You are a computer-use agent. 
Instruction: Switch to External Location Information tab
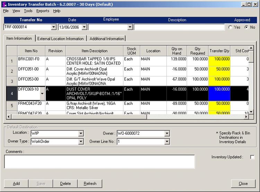(x=60, y=39)
